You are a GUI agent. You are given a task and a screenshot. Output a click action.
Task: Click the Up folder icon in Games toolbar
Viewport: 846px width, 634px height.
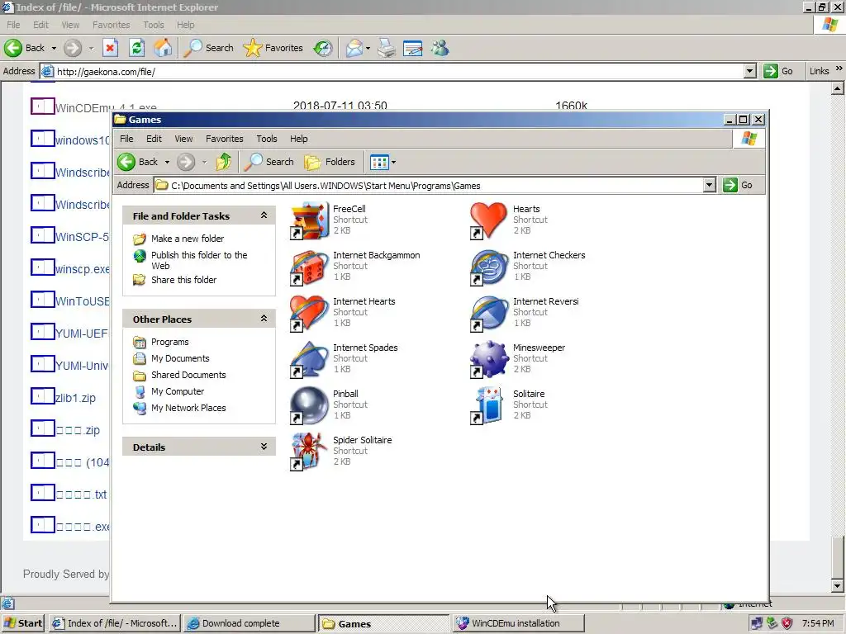point(223,162)
